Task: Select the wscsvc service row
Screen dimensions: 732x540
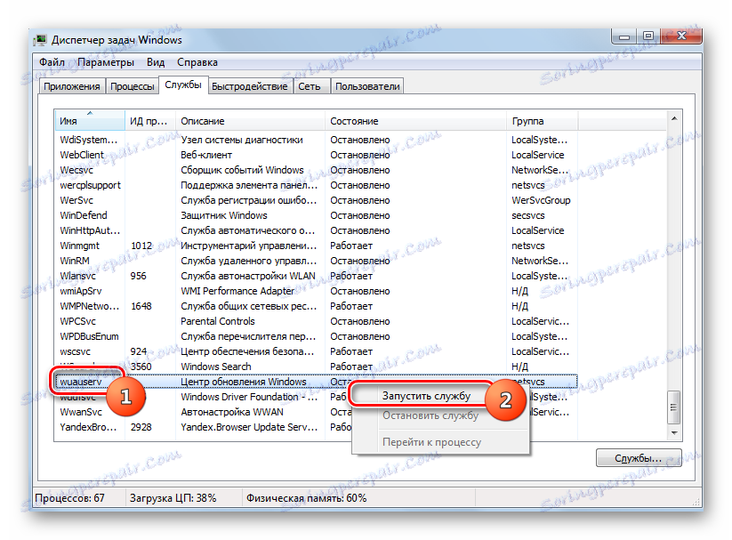Action: tap(316, 351)
